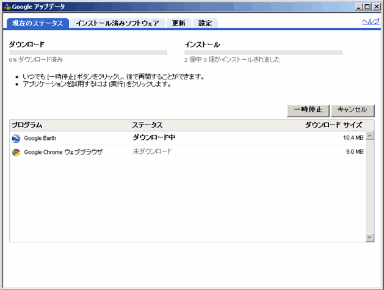Image resolution: width=384 pixels, height=290 pixels.
Task: Select Google Chrome ウェブブラウザ row name
Action: coord(63,153)
